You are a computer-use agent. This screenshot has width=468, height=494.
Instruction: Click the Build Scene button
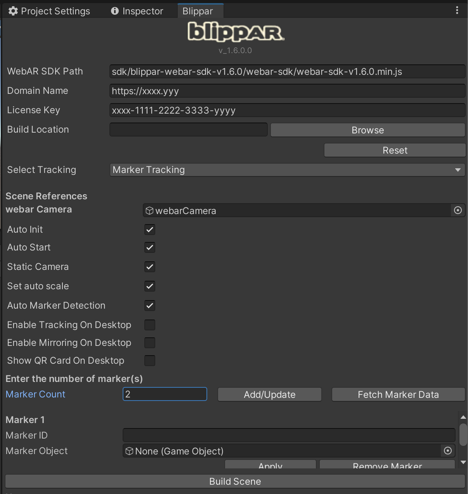click(x=235, y=482)
